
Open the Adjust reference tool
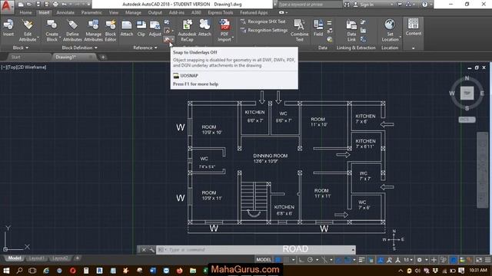click(x=155, y=28)
